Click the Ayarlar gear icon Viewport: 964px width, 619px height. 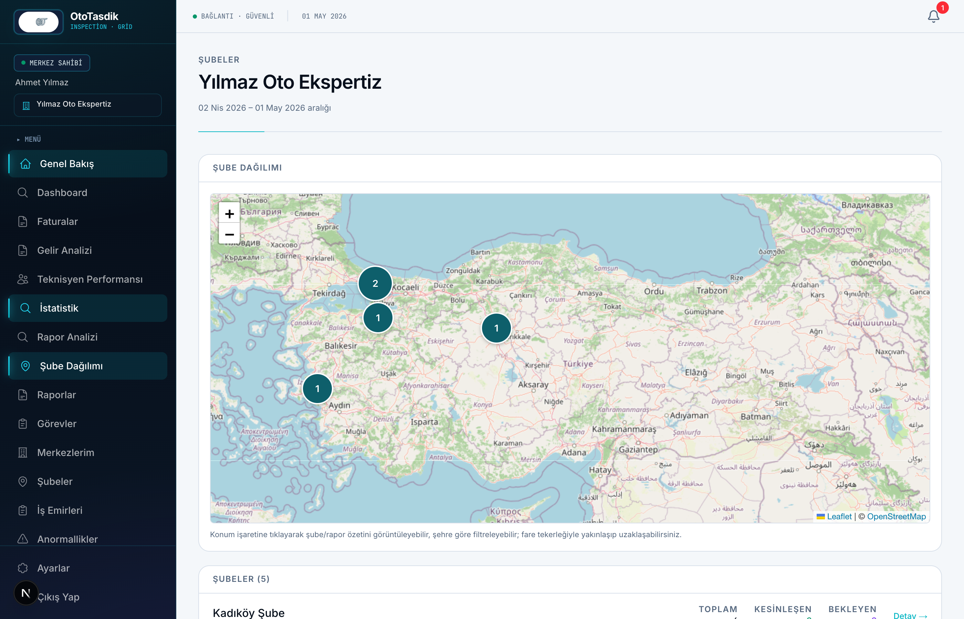[x=23, y=568]
